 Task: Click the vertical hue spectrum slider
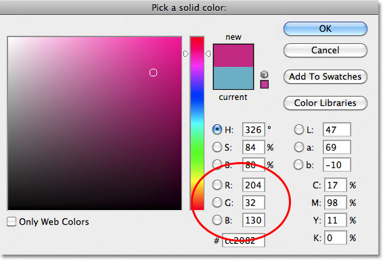[197, 123]
